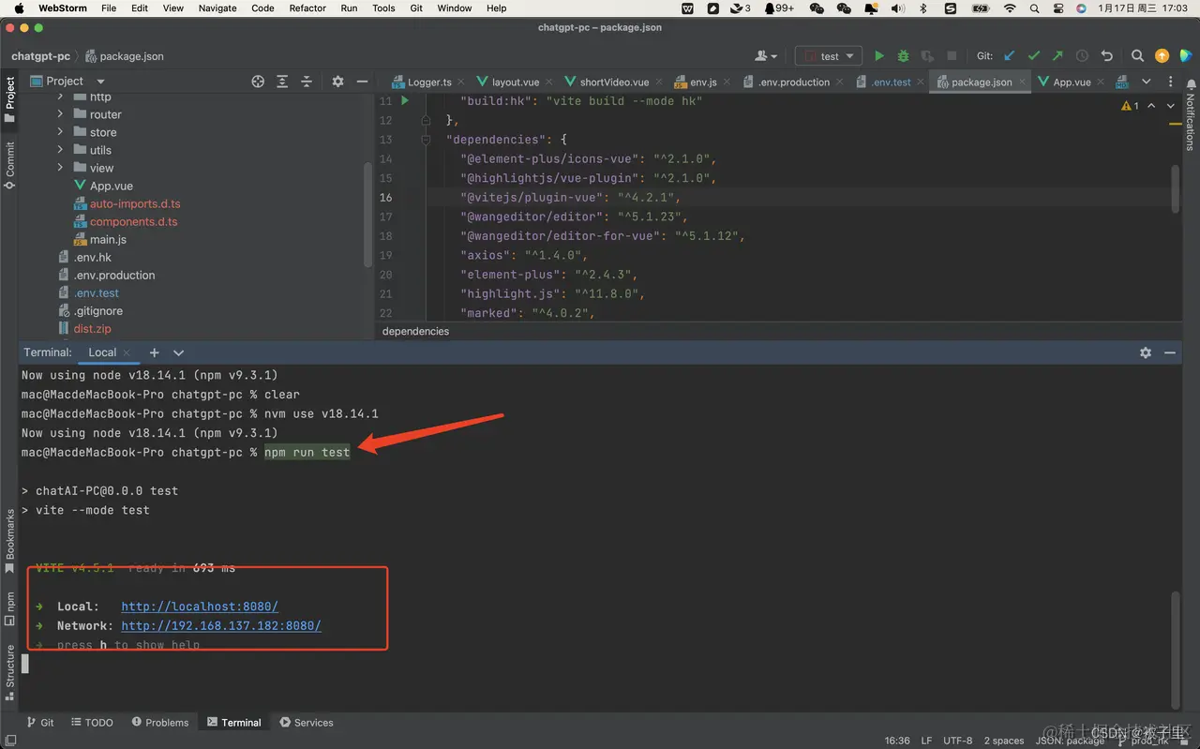Click the Git update project arrow
The height and width of the screenshot is (749, 1200).
pyautogui.click(x=1010, y=56)
